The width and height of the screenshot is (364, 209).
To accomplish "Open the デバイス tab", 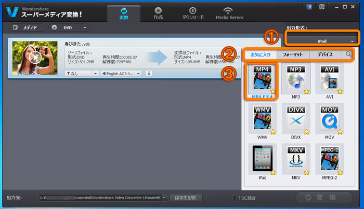I will click(325, 54).
